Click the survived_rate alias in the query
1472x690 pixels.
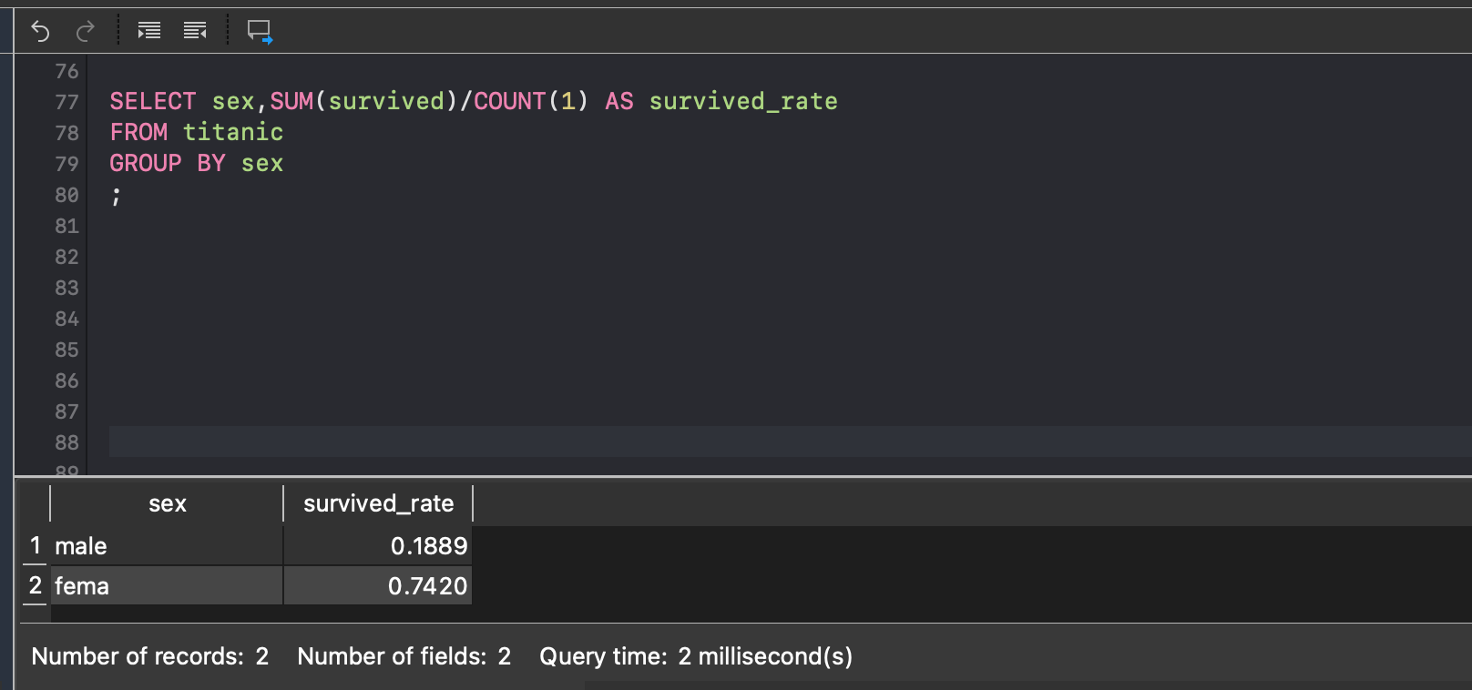[x=743, y=101]
